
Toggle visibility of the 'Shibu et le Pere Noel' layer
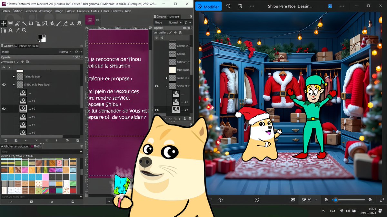click(4, 85)
